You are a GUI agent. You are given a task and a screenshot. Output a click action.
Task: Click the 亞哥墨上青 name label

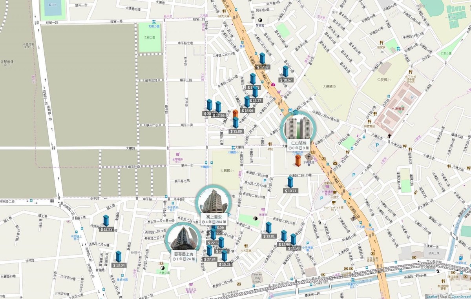click(184, 254)
